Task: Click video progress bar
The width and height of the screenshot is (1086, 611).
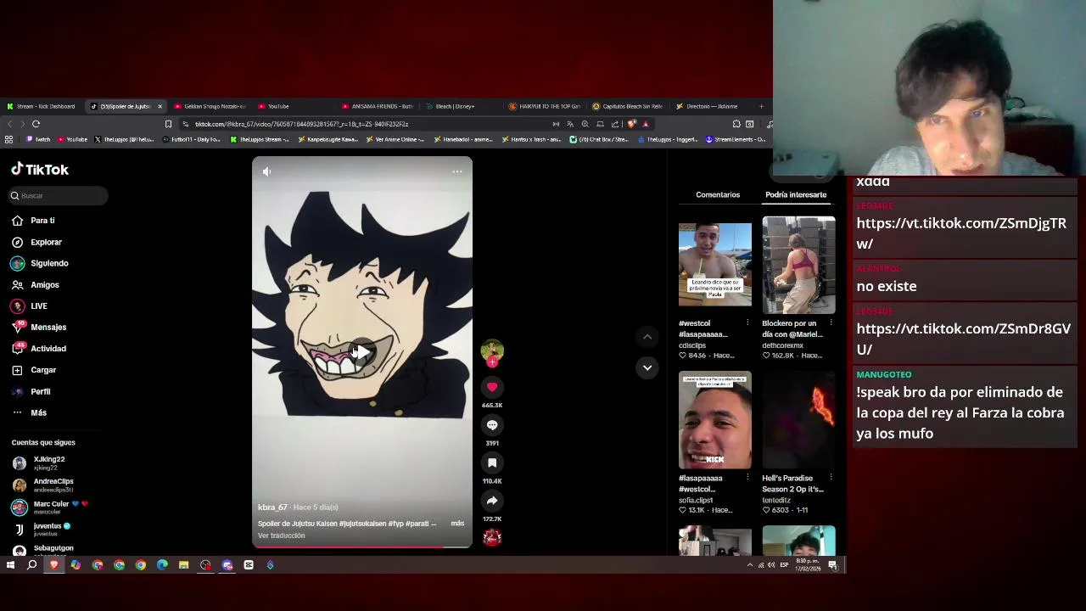Action: tap(361, 547)
